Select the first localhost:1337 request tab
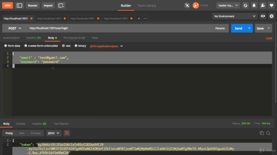The image size is (277, 155). (x=18, y=19)
